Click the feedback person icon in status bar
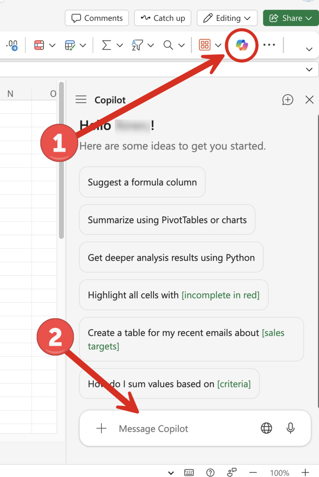The image size is (319, 477). pyautogui.click(x=231, y=472)
